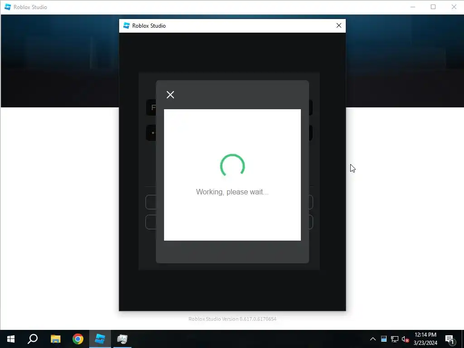The width and height of the screenshot is (464, 348).
Task: Select the Roblox Studio taskbar icon
Action: [100, 339]
